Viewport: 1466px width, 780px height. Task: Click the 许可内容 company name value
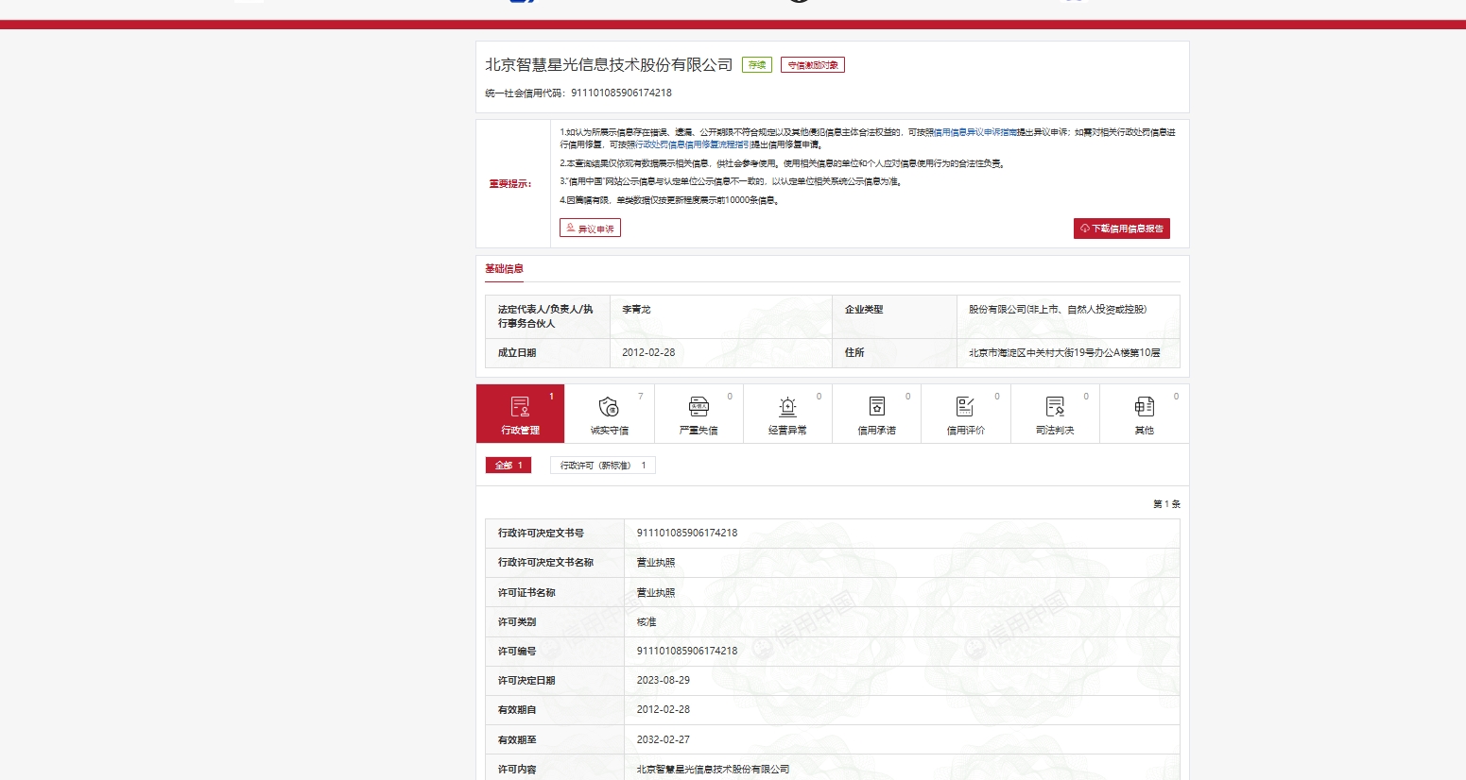pos(713,770)
